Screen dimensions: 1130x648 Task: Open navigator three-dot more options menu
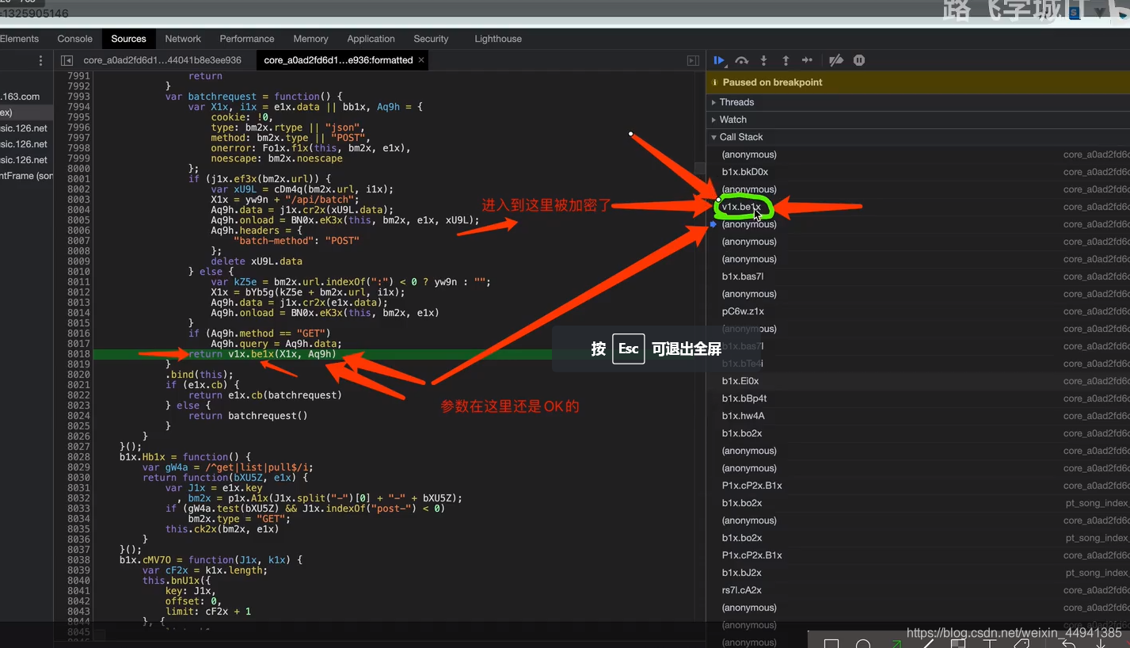[x=41, y=60]
